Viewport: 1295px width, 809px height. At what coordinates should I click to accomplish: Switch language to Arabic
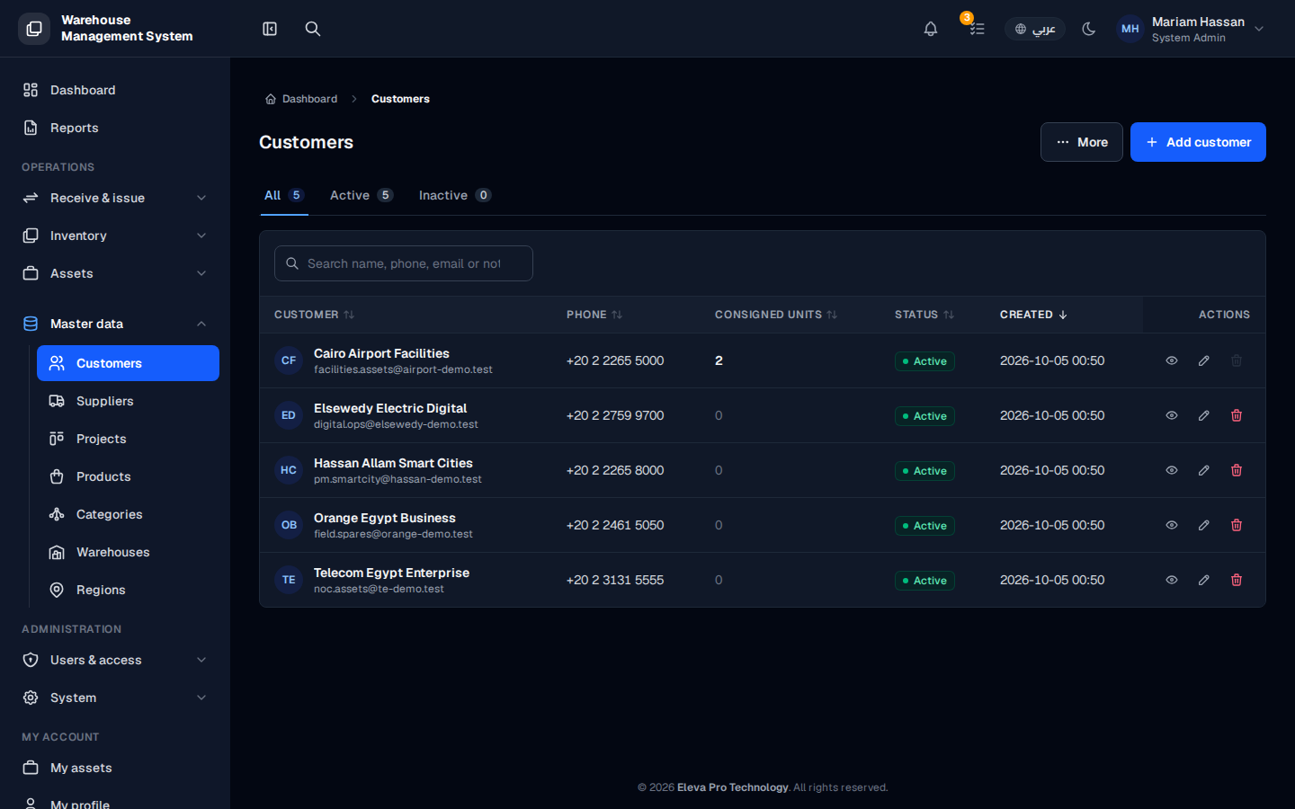[x=1035, y=29]
